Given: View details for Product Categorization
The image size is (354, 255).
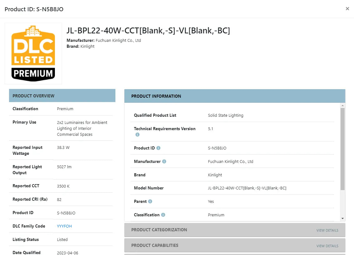Looking at the screenshot, I should click(327, 230).
